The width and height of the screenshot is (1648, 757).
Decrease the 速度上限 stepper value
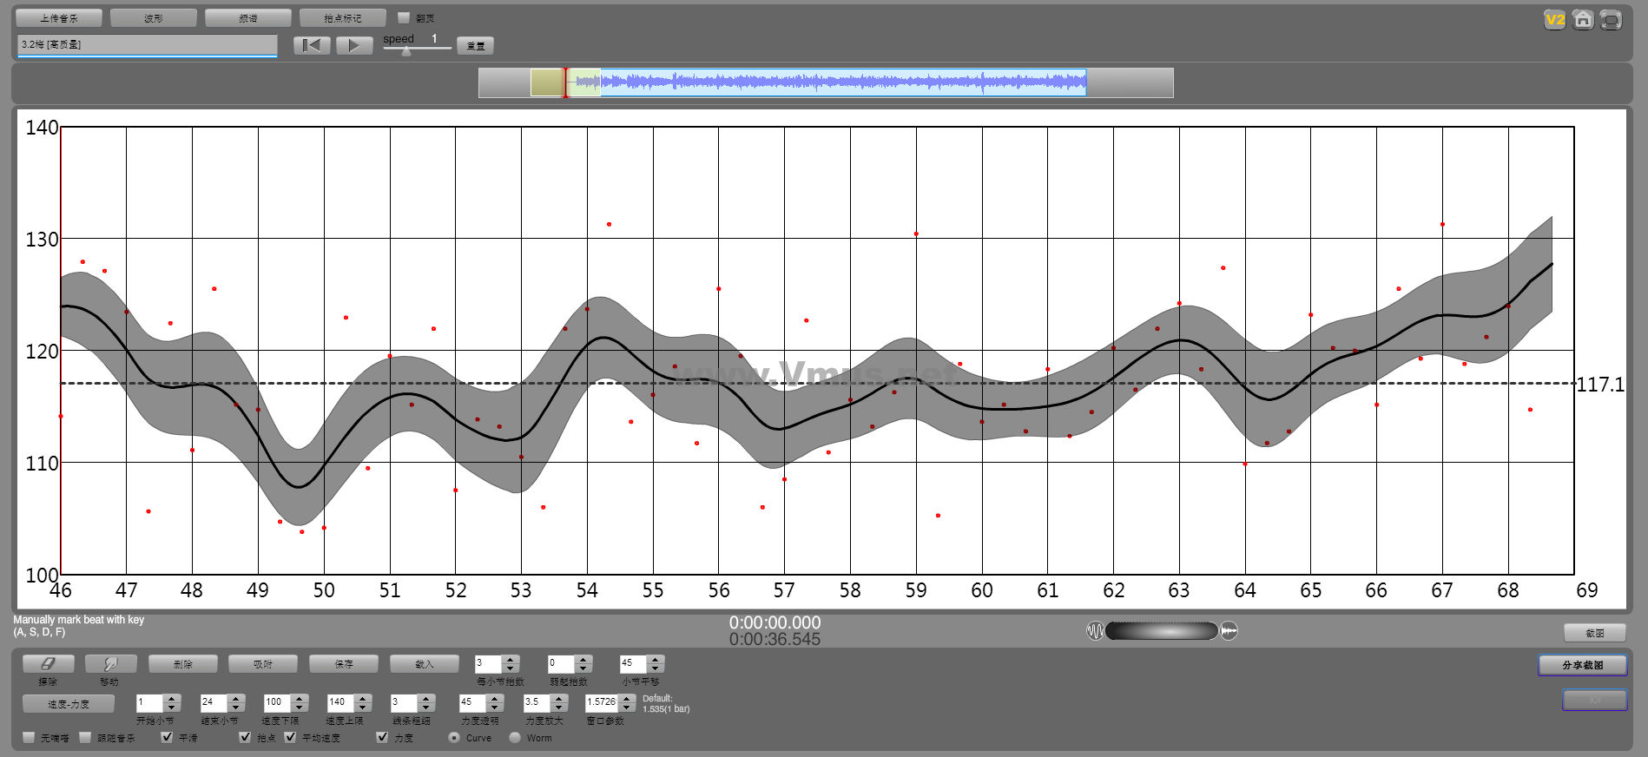click(x=363, y=707)
